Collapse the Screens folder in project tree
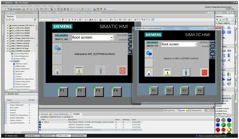 click(x=10, y=61)
